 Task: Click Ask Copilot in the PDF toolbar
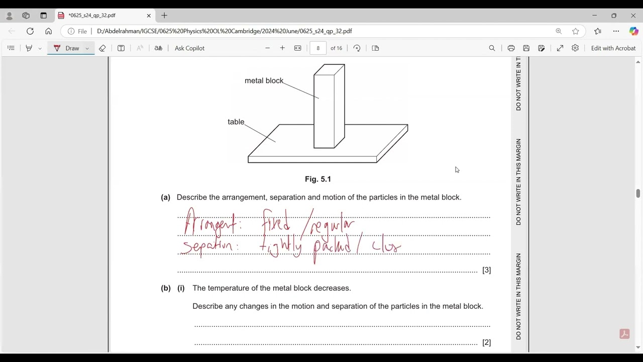click(x=189, y=48)
